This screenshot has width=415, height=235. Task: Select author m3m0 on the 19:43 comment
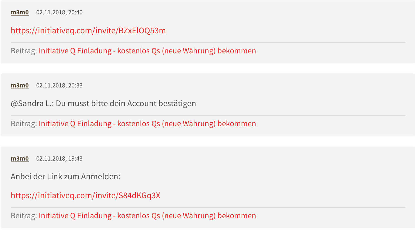tap(20, 159)
